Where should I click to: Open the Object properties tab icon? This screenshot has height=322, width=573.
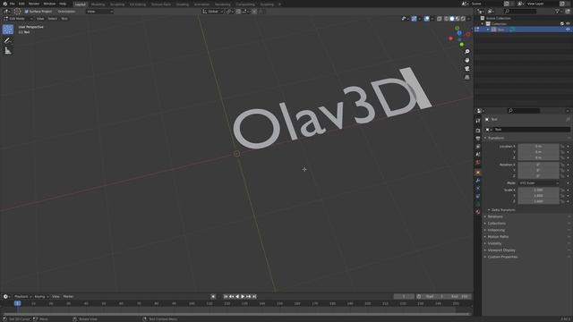click(x=478, y=173)
